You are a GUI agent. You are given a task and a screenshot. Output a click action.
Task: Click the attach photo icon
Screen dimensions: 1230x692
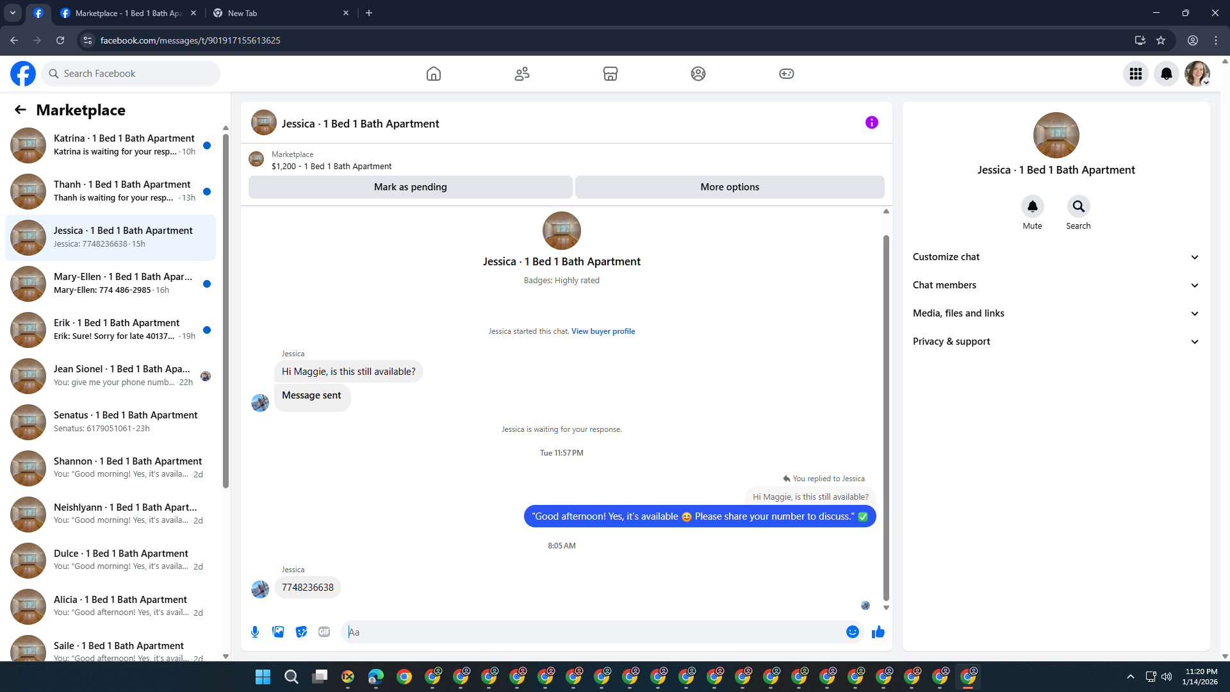pos(278,632)
